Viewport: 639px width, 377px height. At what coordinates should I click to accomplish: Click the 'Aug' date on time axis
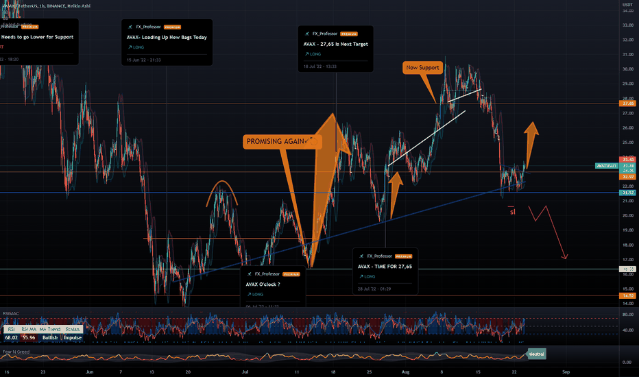tap(405, 372)
